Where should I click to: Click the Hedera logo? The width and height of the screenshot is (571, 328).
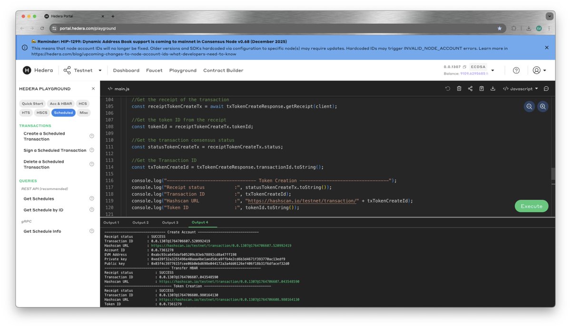click(38, 70)
